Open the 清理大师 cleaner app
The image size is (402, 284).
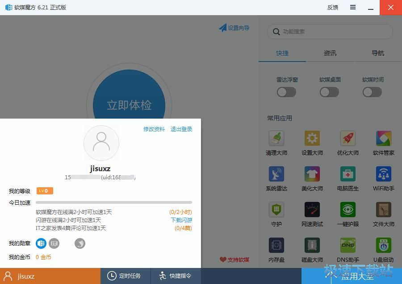[276, 138]
